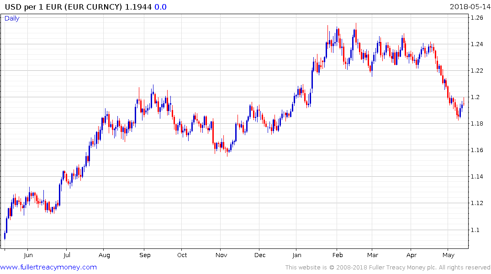Viewport: 491px width, 274px height.
Task: Click the 'Daily' timeframe label
Action: [x=12, y=18]
